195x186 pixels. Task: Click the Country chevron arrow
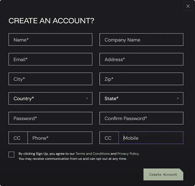[87, 99]
